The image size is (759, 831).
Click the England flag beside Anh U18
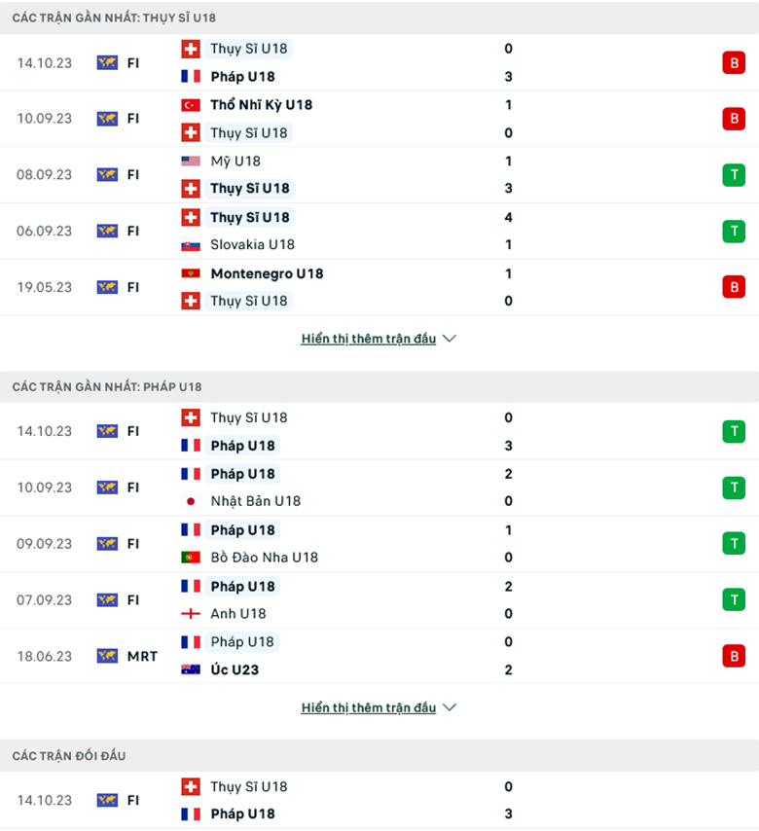click(x=191, y=614)
